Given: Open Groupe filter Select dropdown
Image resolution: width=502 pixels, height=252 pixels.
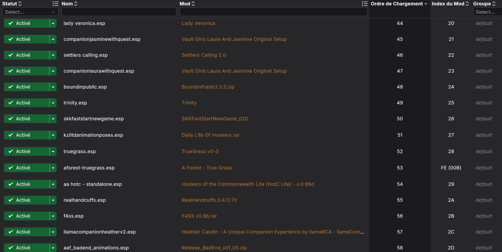Looking at the screenshot, I should click(488, 12).
